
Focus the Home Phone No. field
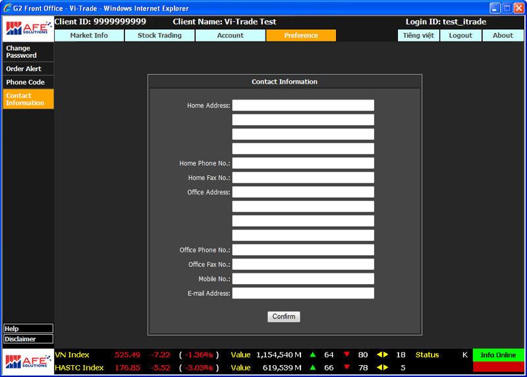coord(303,163)
